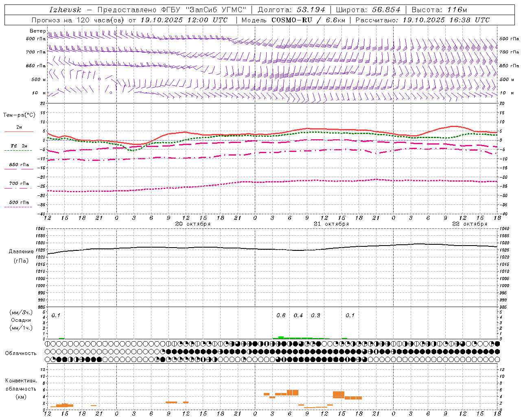Click the Осадки precipitation panel title

(21, 320)
